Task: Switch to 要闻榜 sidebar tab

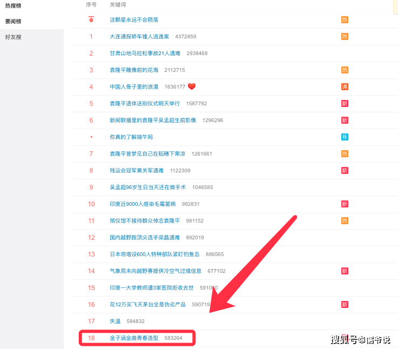Action: coord(13,21)
